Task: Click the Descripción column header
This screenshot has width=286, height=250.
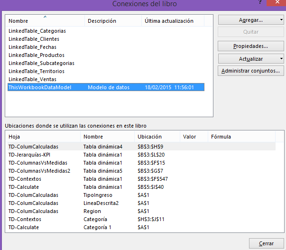Action: [x=113, y=21]
